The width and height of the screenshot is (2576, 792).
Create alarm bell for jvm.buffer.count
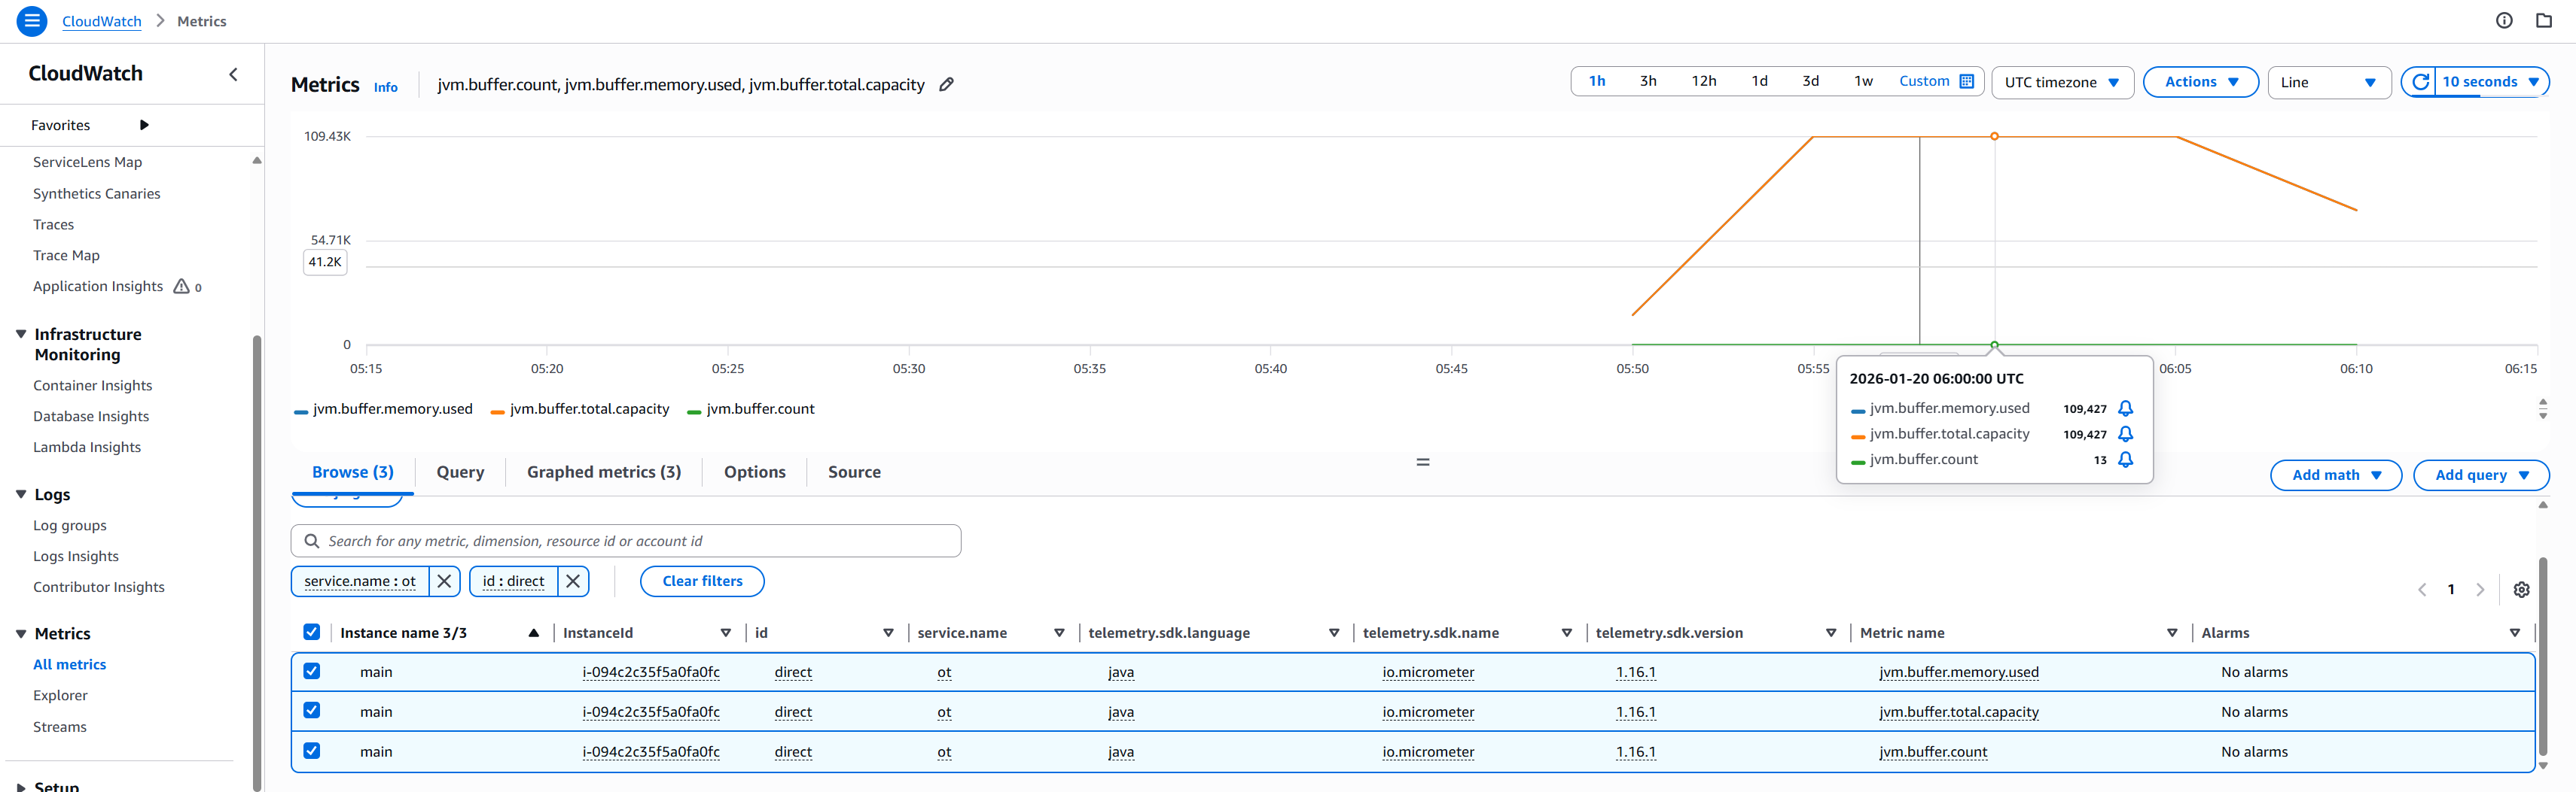2126,460
